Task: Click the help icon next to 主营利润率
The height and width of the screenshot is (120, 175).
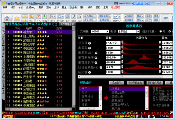Action: click(96, 58)
